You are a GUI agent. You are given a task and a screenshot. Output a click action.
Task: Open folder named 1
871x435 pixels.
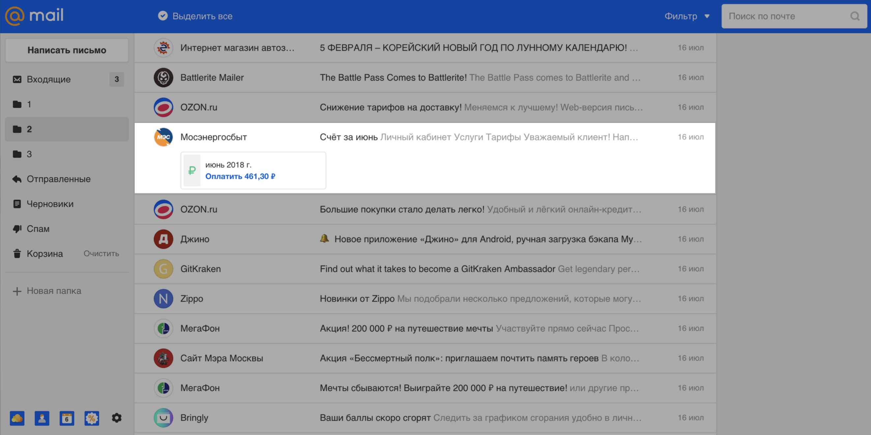point(67,104)
